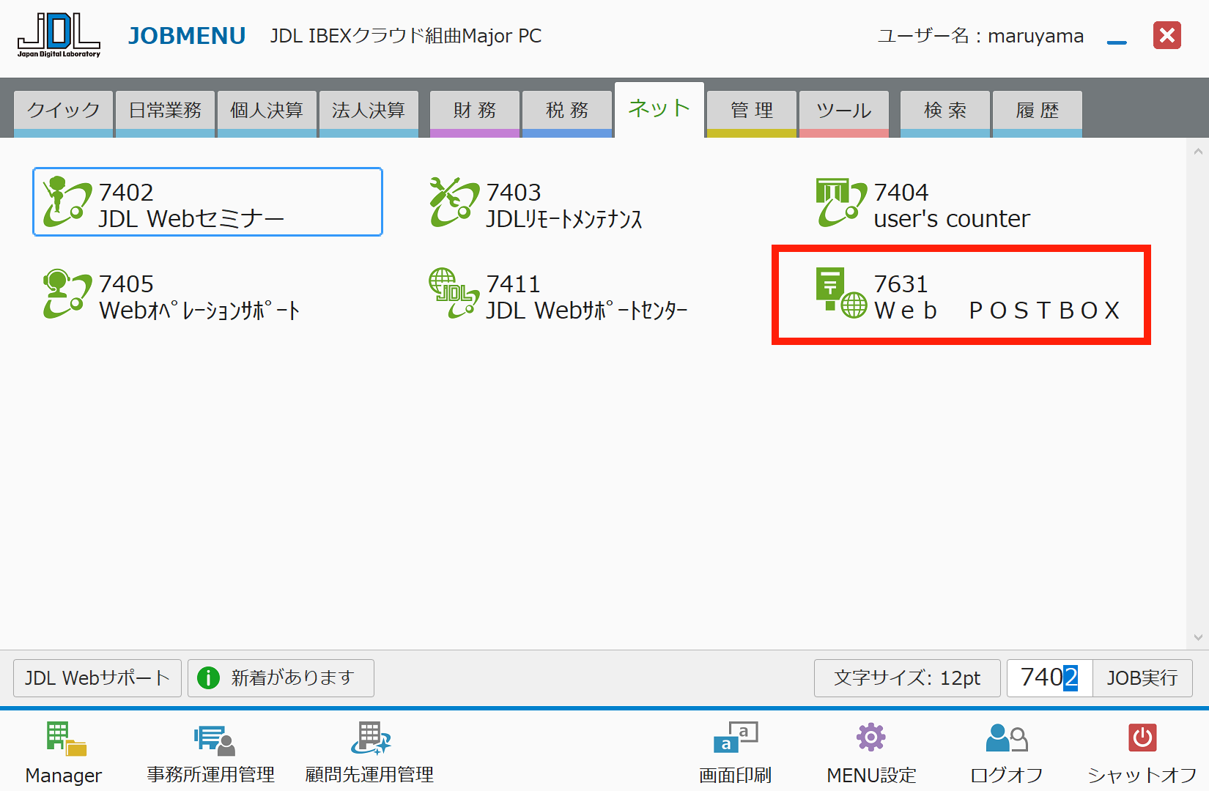
Task: Click the JDL logo at top left
Action: (x=59, y=35)
